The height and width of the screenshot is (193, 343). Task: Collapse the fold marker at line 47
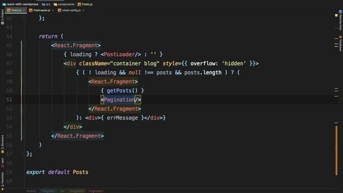click(25, 63)
